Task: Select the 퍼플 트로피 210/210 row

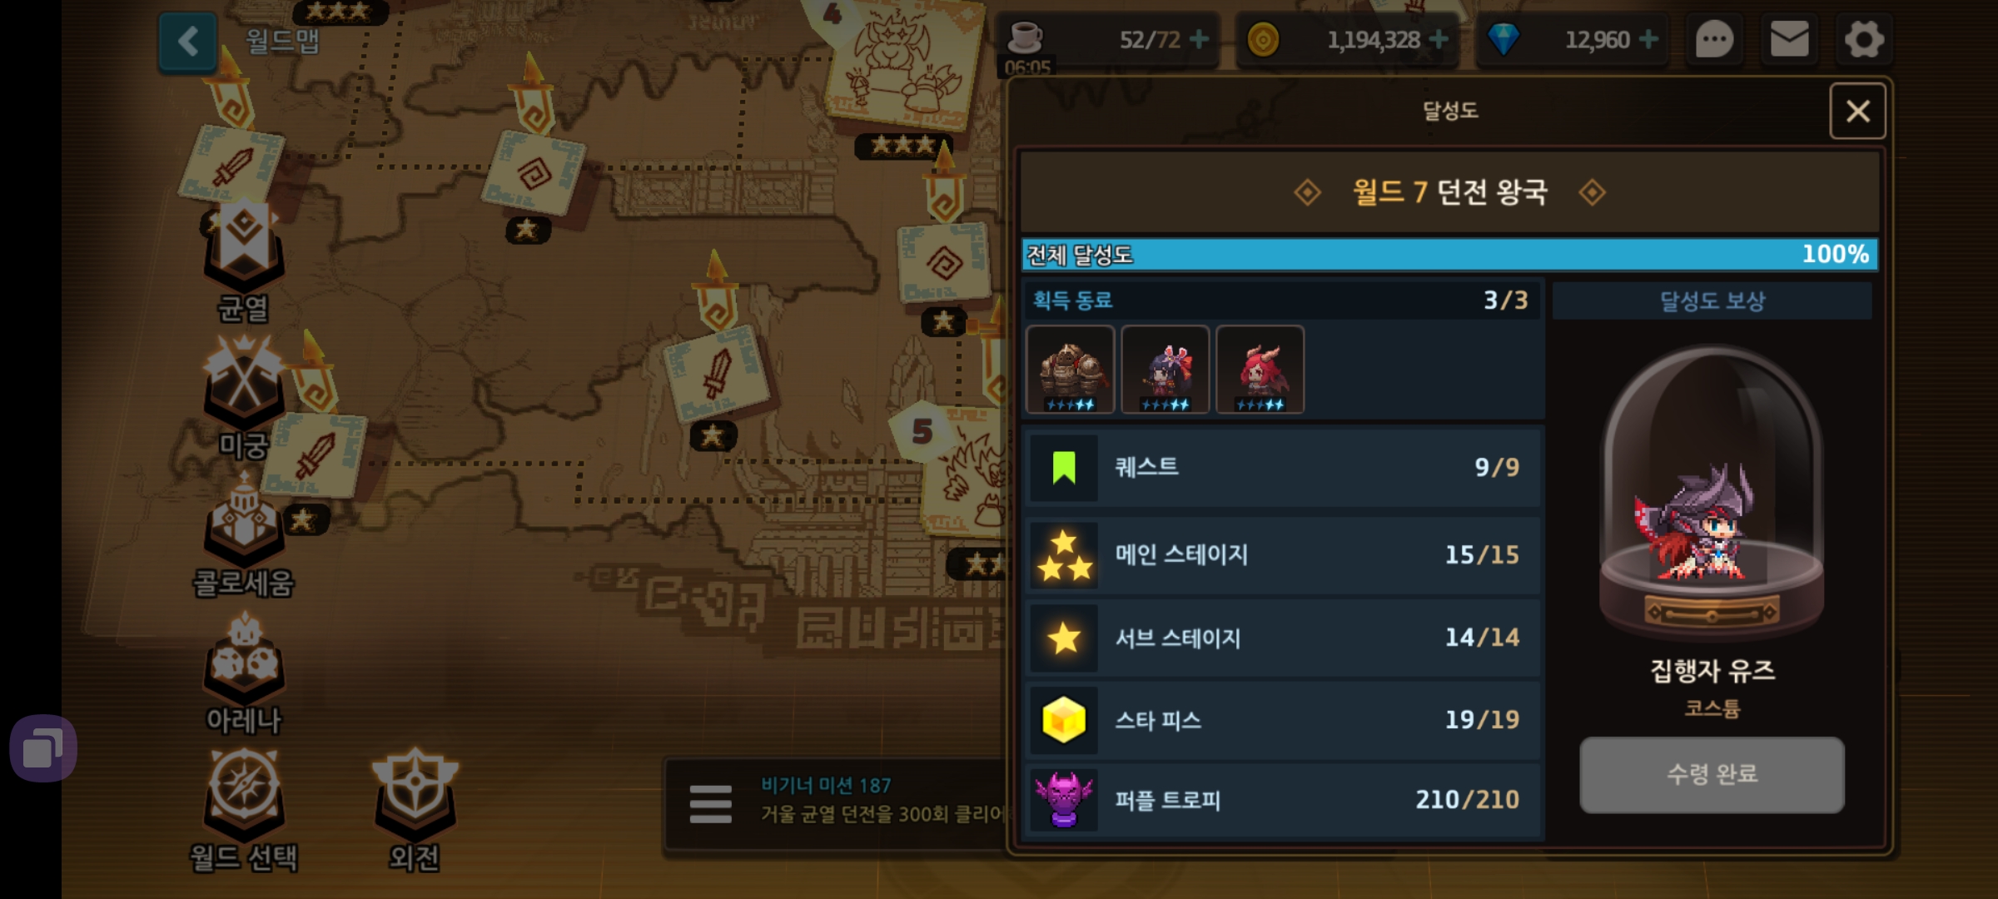Action: [x=1283, y=800]
